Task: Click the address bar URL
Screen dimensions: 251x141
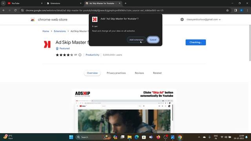Action: pyautogui.click(x=95, y=11)
